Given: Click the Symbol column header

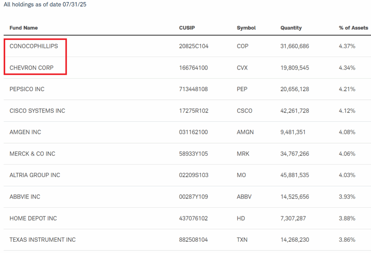Looking at the screenshot, I should coord(246,28).
